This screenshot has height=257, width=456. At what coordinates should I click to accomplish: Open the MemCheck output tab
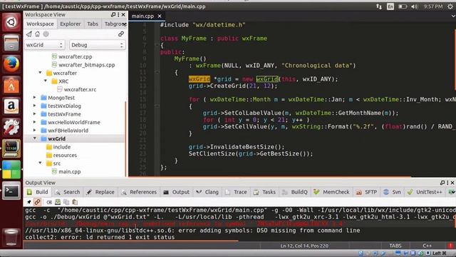[x=332, y=192]
